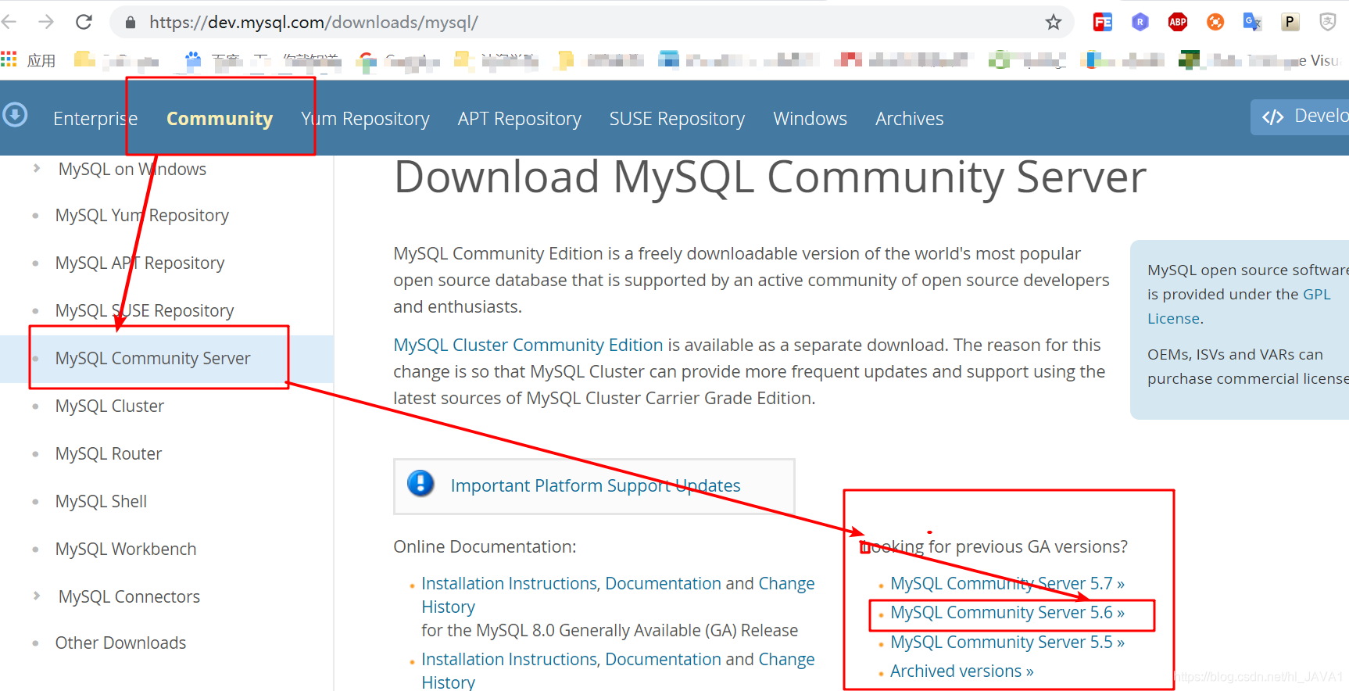Open the shield extension icon
The height and width of the screenshot is (691, 1349).
1328,22
